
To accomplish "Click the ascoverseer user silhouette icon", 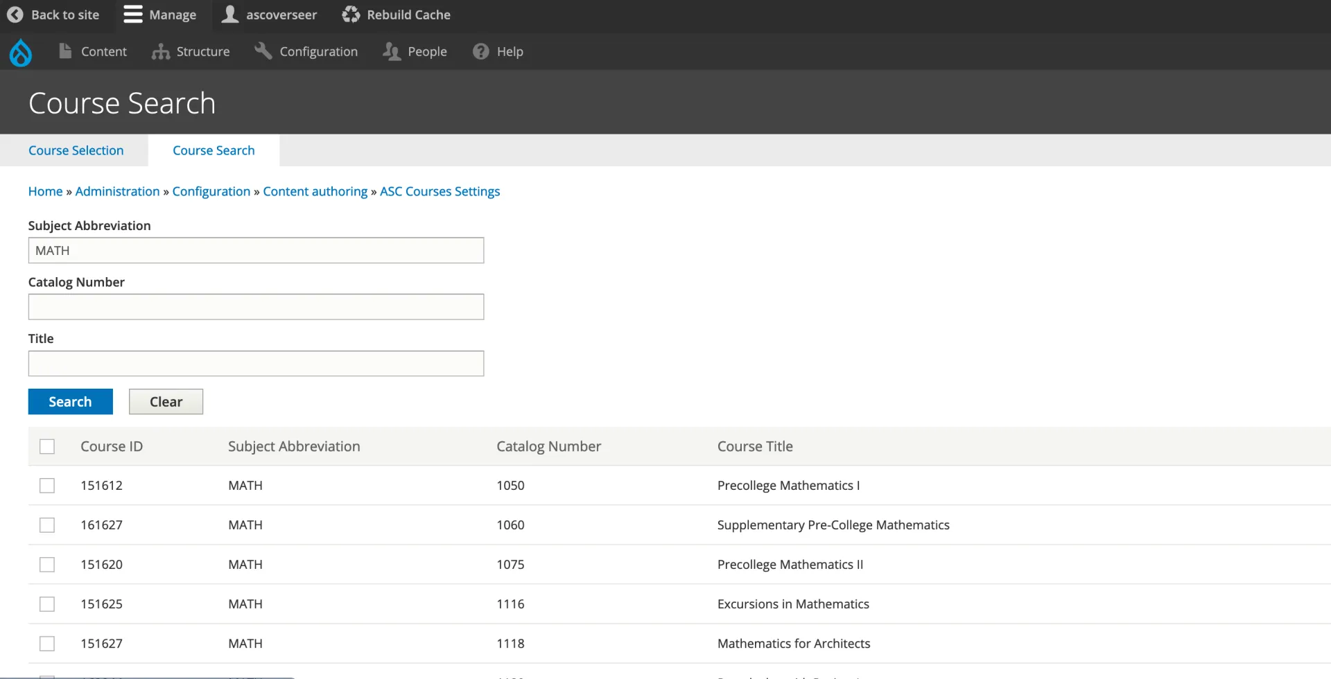I will pos(230,14).
